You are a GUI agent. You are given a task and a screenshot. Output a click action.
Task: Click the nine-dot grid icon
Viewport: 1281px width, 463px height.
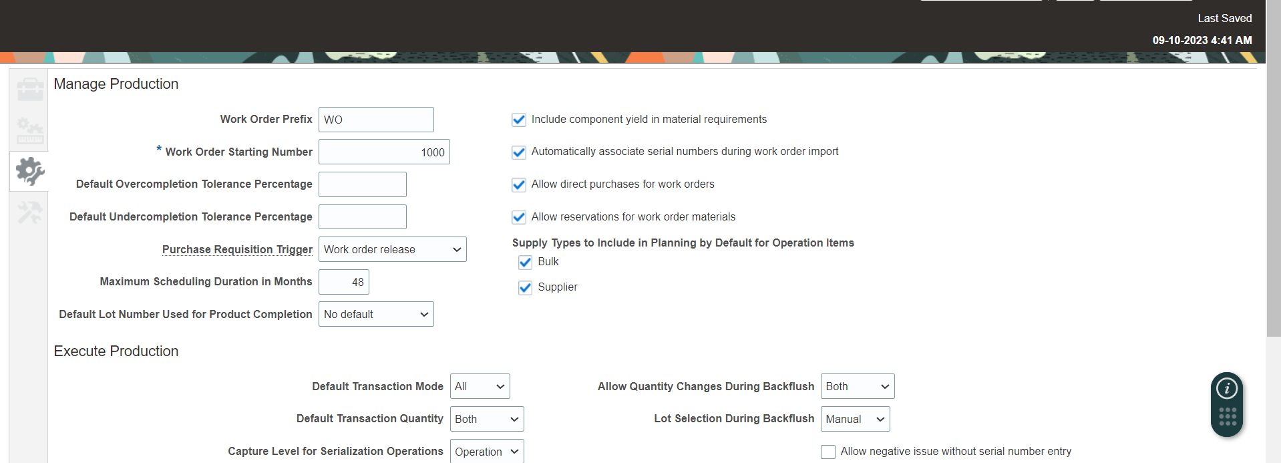[1227, 416]
